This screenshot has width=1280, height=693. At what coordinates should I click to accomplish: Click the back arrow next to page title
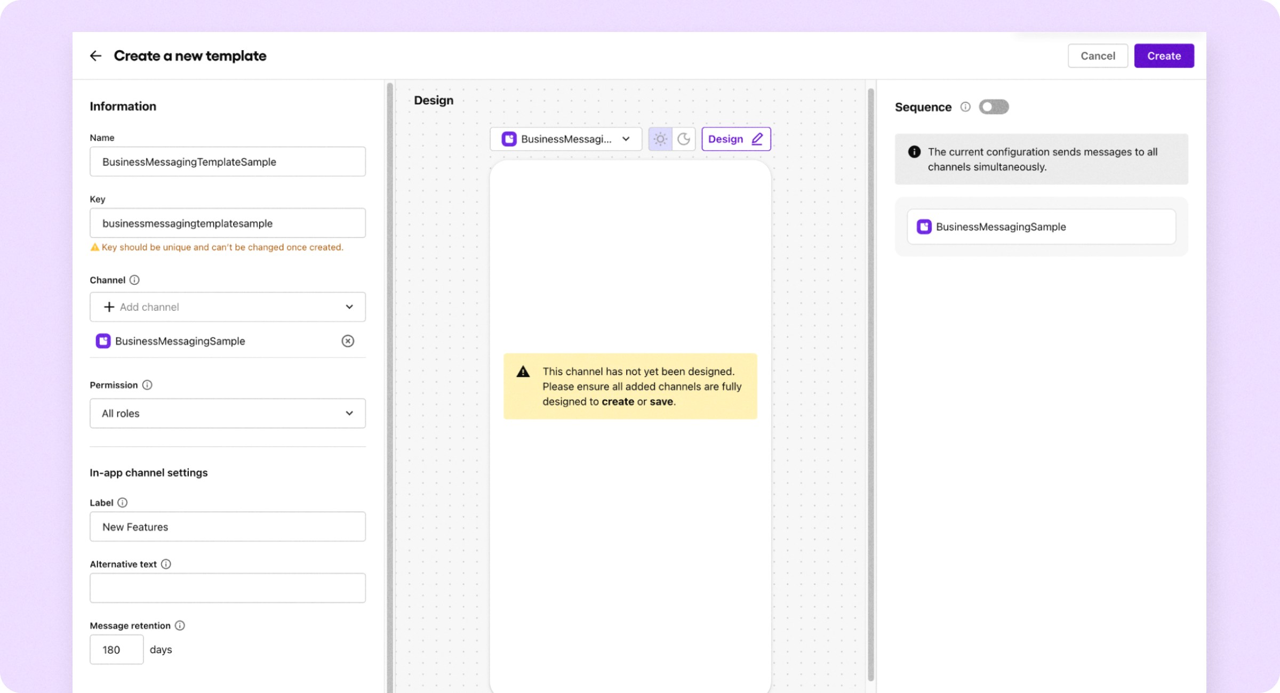tap(95, 55)
